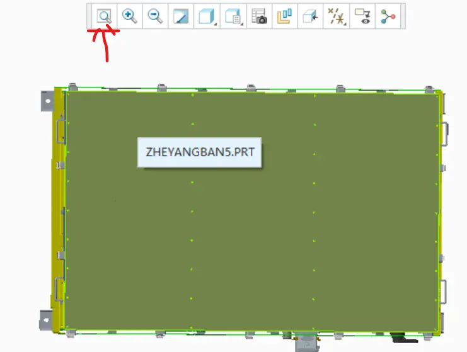Click the colored nodes graph icon
467x352 pixels.
[x=388, y=16]
